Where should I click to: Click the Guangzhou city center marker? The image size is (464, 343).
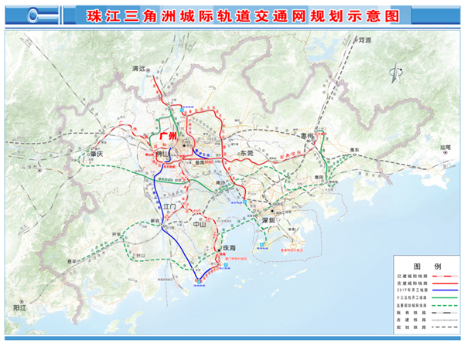[x=186, y=144]
